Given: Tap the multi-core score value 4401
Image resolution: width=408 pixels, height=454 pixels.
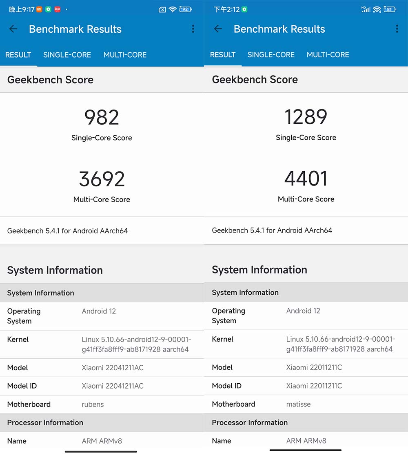Looking at the screenshot, I should (x=306, y=178).
